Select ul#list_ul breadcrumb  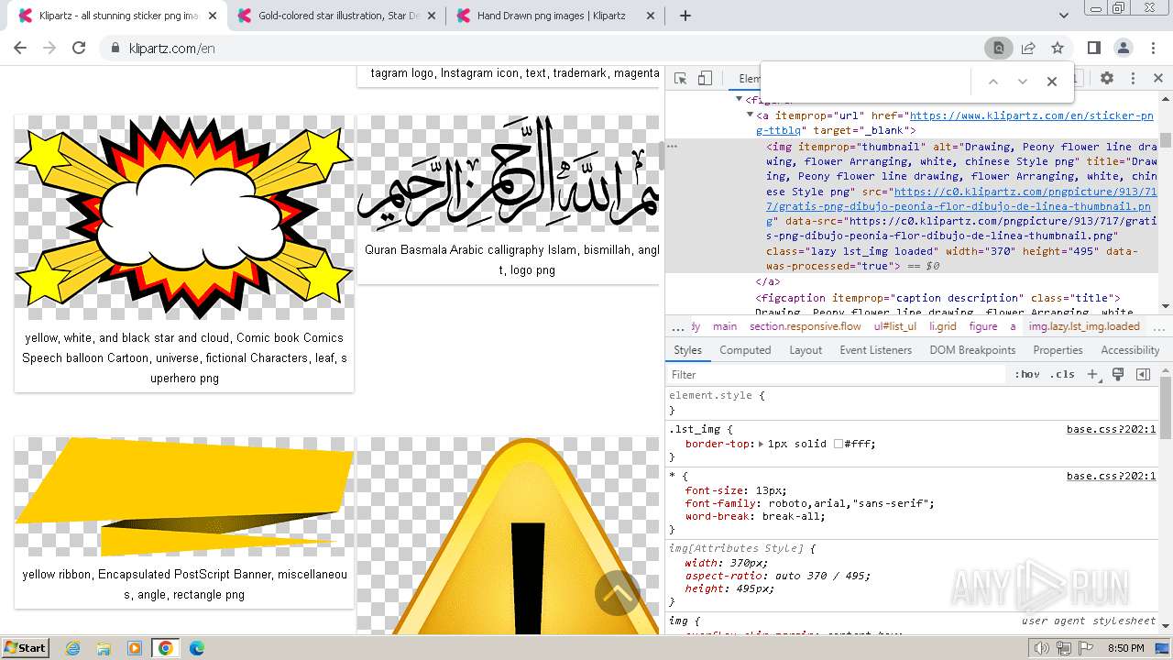pos(895,326)
